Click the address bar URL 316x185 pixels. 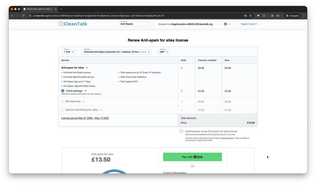pos(99,16)
